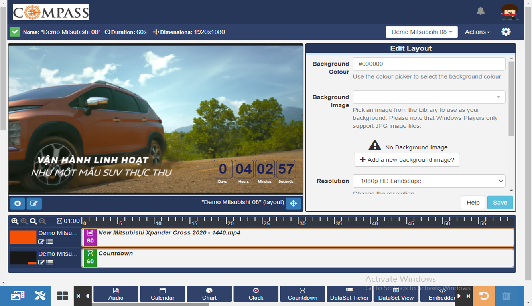
Task: Click the Edit Layout panel scrollbar
Action: [x=512, y=98]
